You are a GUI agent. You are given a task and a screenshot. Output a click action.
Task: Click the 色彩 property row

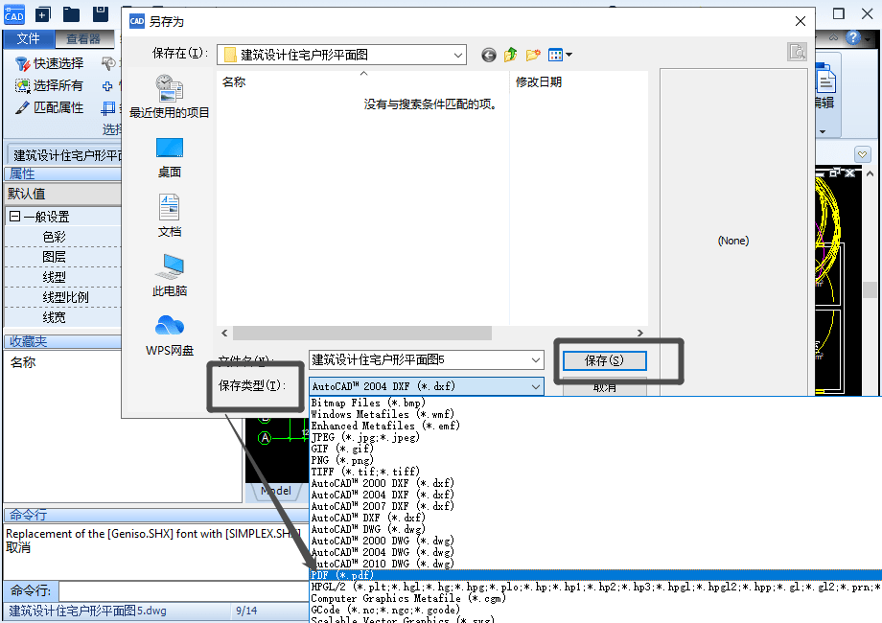(x=63, y=237)
